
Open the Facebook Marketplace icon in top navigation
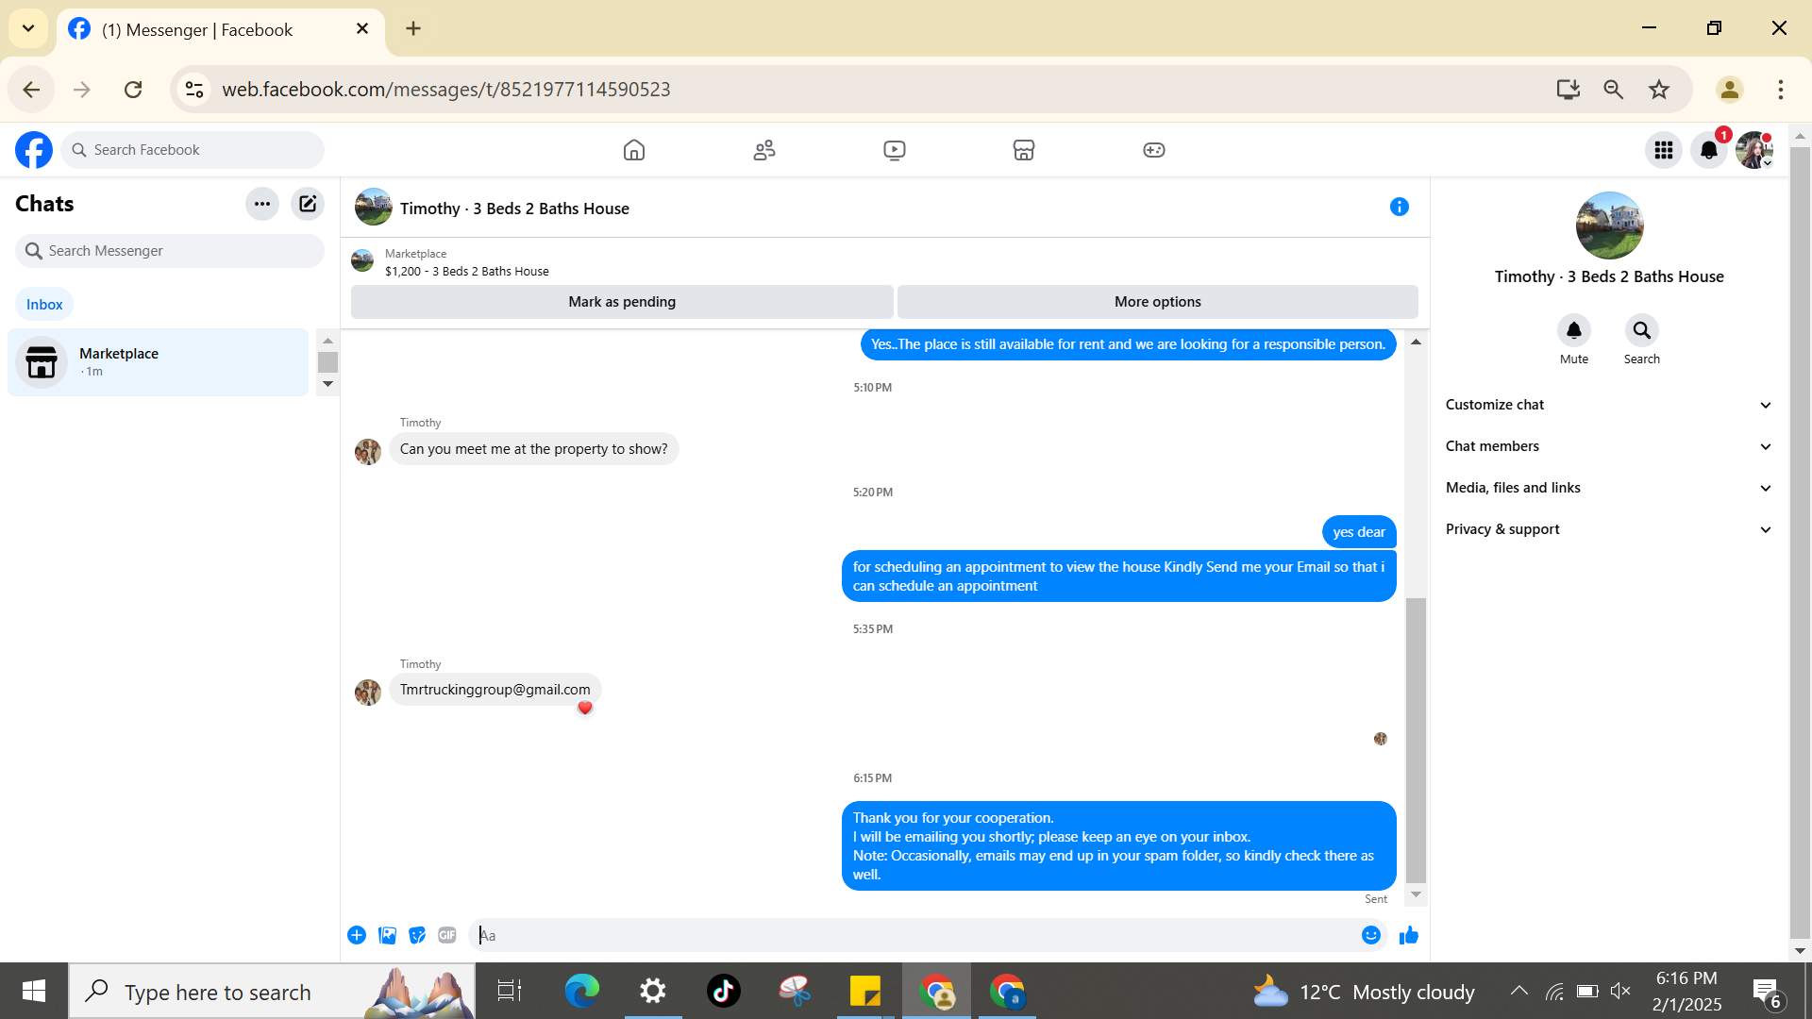(x=1023, y=150)
